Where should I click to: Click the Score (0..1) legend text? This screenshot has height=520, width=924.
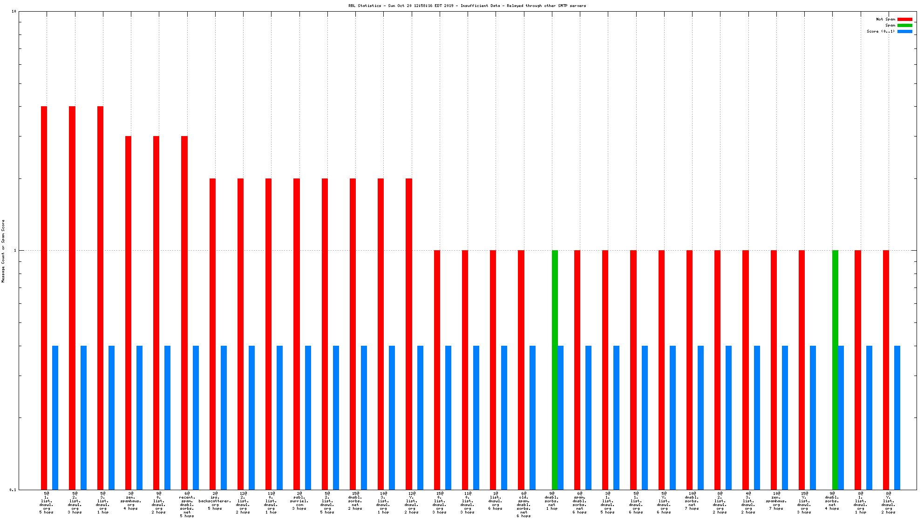880,31
